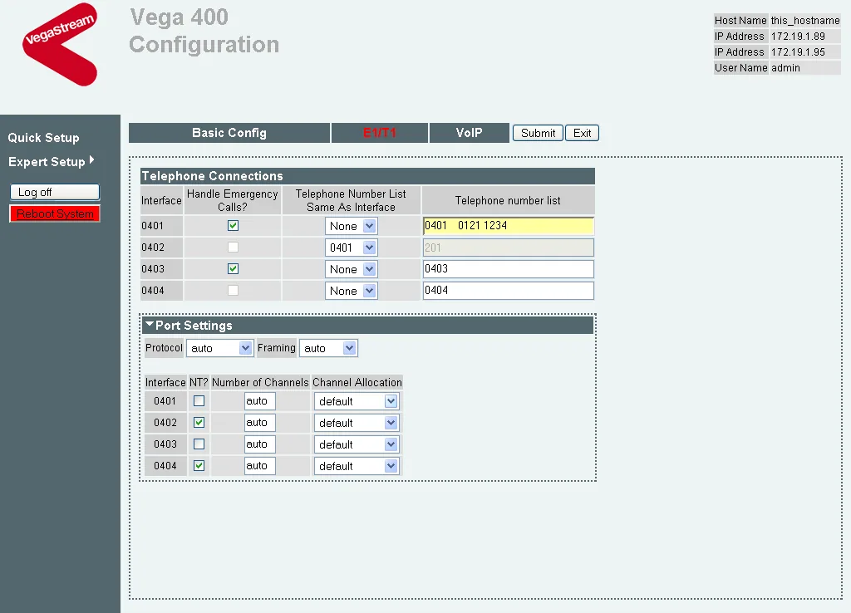
Task: Disable NT checkbox for port 0404
Action: pos(199,466)
